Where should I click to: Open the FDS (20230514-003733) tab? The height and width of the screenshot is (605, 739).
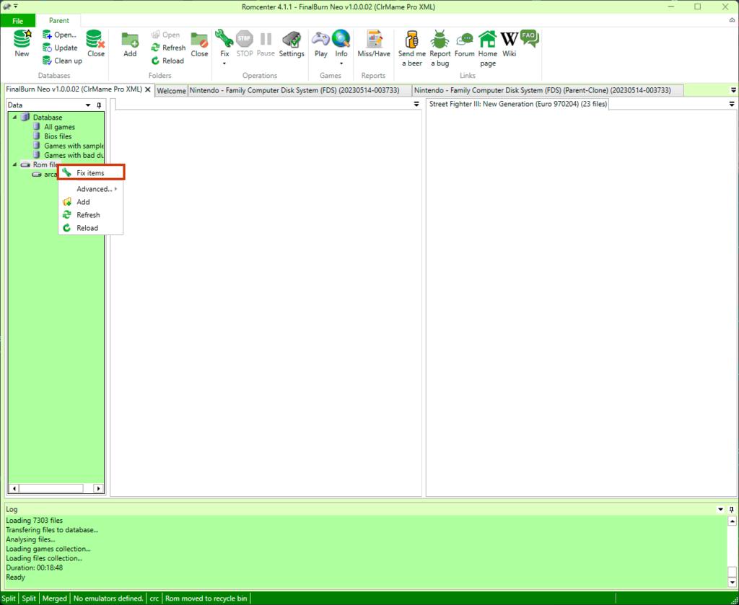(299, 90)
